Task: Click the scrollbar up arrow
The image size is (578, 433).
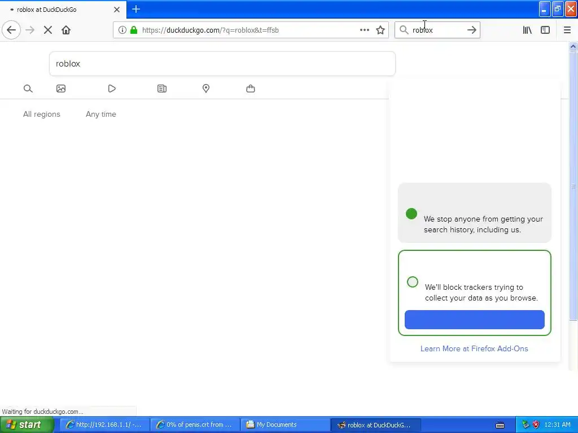Action: pyautogui.click(x=573, y=46)
